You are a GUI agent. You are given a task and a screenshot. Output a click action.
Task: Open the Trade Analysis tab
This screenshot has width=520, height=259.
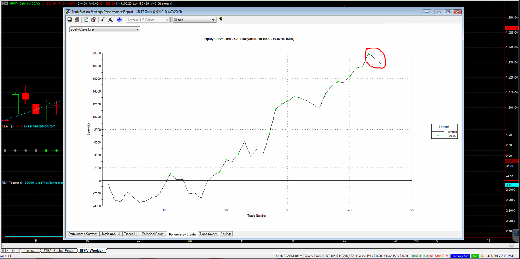coord(111,234)
